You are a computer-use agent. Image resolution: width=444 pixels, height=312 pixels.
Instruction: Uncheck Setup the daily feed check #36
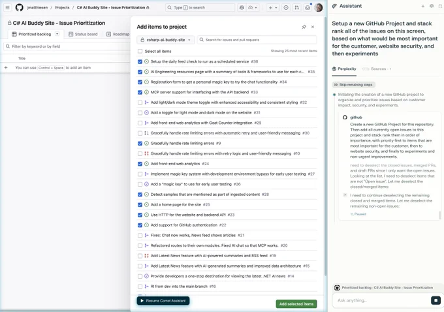pos(140,61)
